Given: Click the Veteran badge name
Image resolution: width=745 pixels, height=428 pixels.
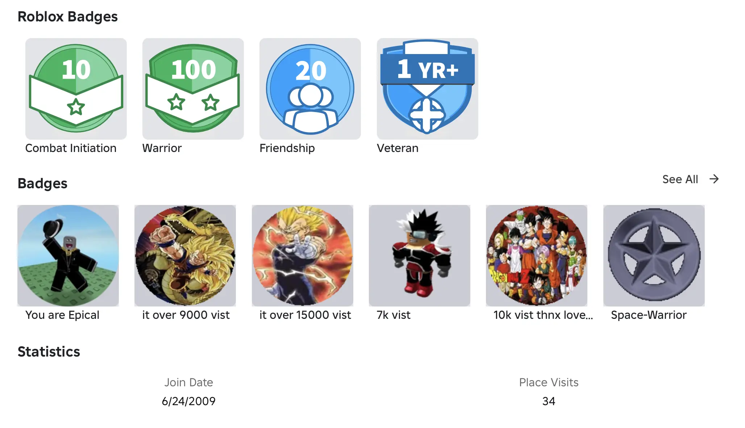Looking at the screenshot, I should point(398,148).
